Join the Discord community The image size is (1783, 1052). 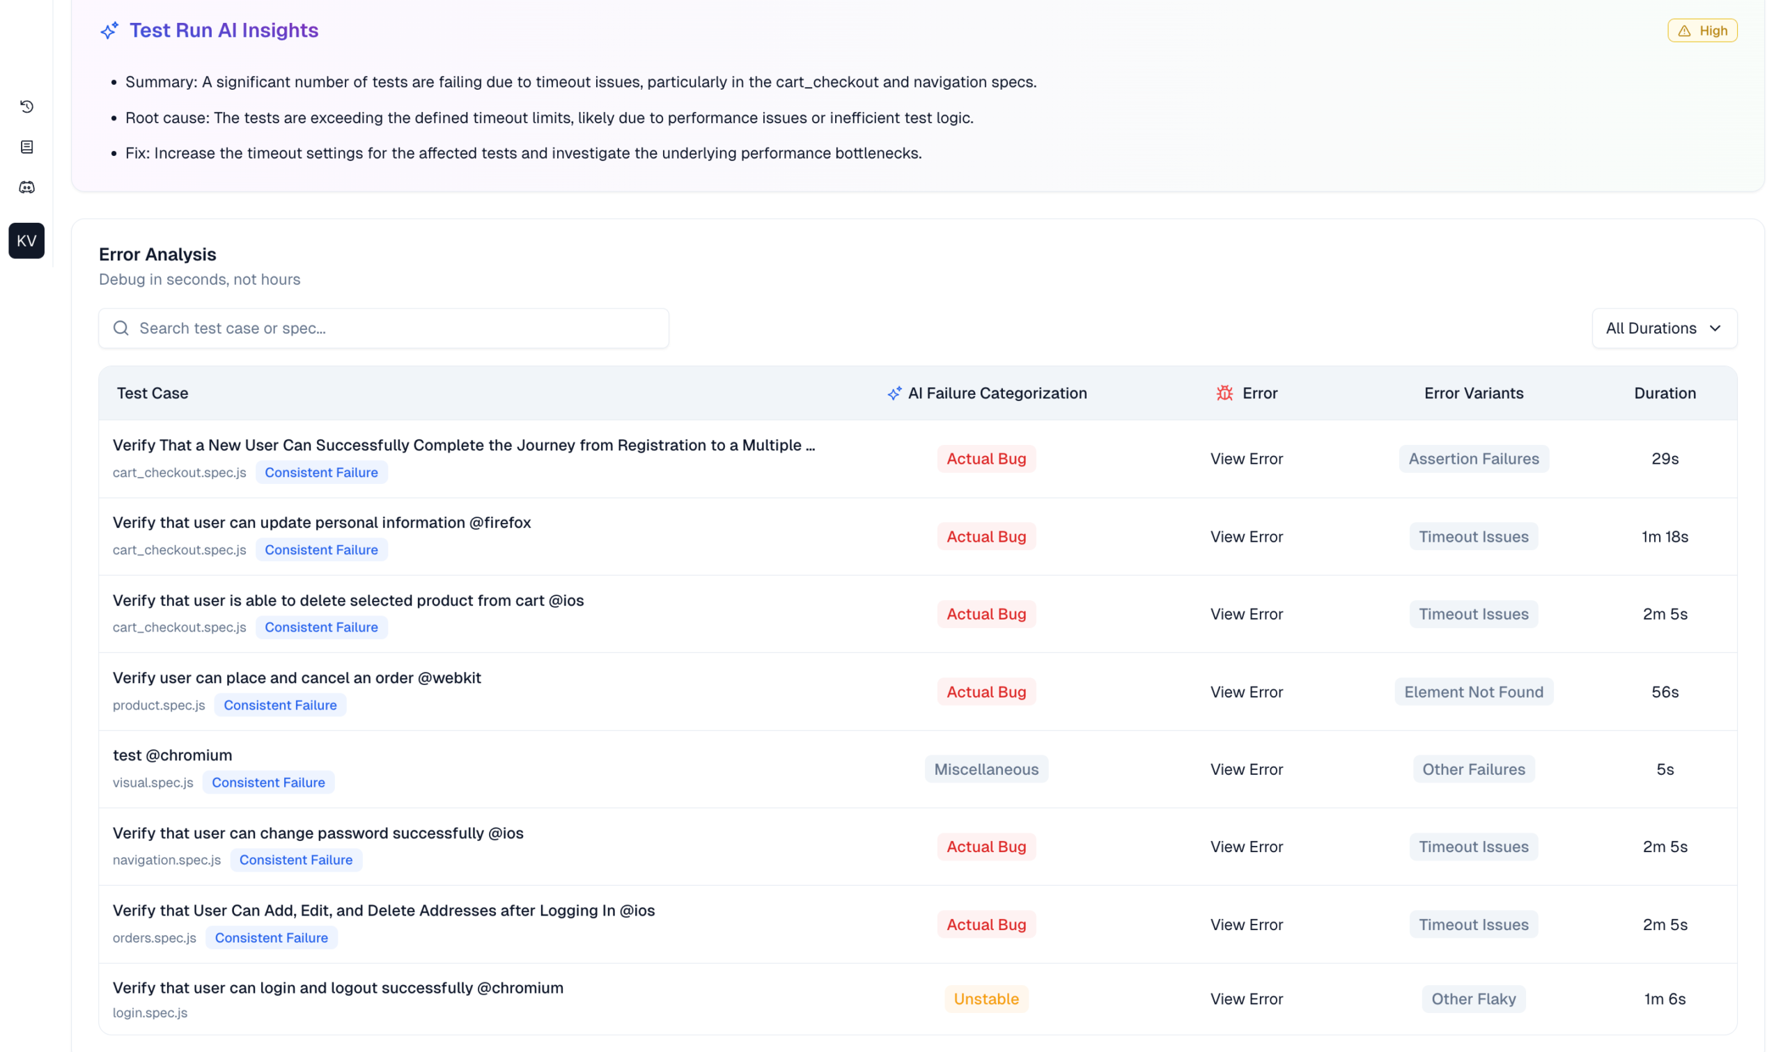tap(26, 187)
